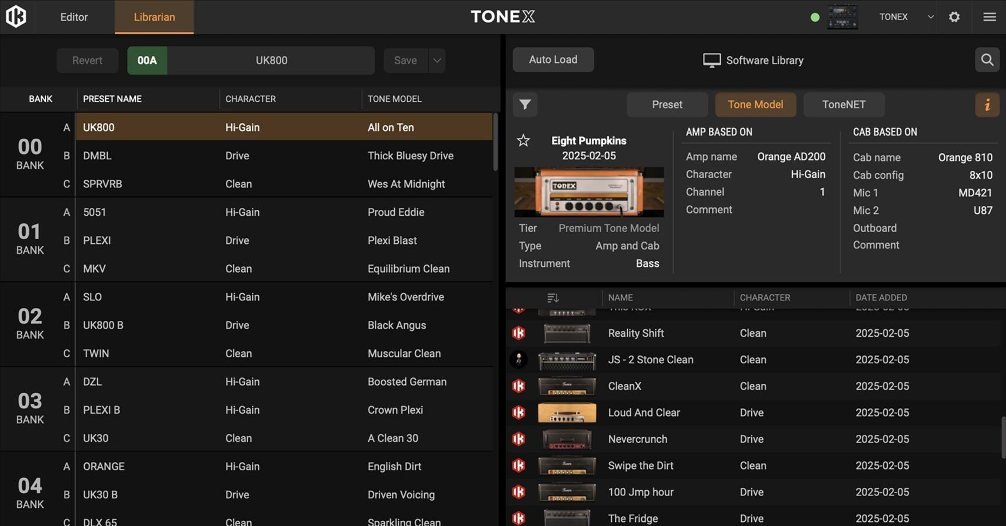Click the search magnifier icon
The width and height of the screenshot is (1006, 526).
tap(987, 60)
